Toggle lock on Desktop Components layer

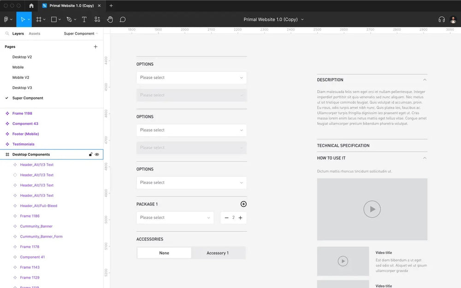(x=90, y=154)
